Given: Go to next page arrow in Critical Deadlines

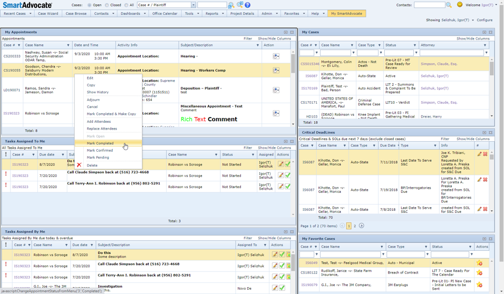Looking at the screenshot, I should click(x=362, y=226).
